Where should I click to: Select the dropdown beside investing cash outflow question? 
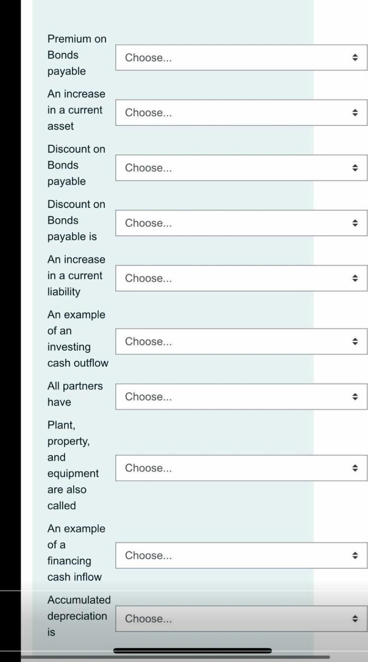coord(240,341)
